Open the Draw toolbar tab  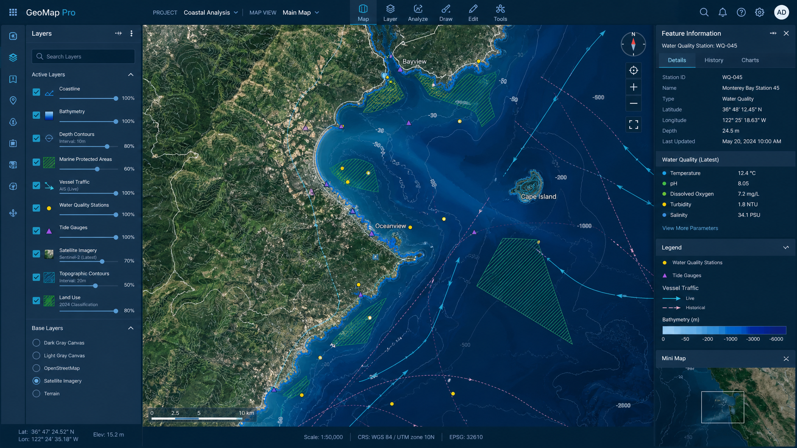coord(446,13)
